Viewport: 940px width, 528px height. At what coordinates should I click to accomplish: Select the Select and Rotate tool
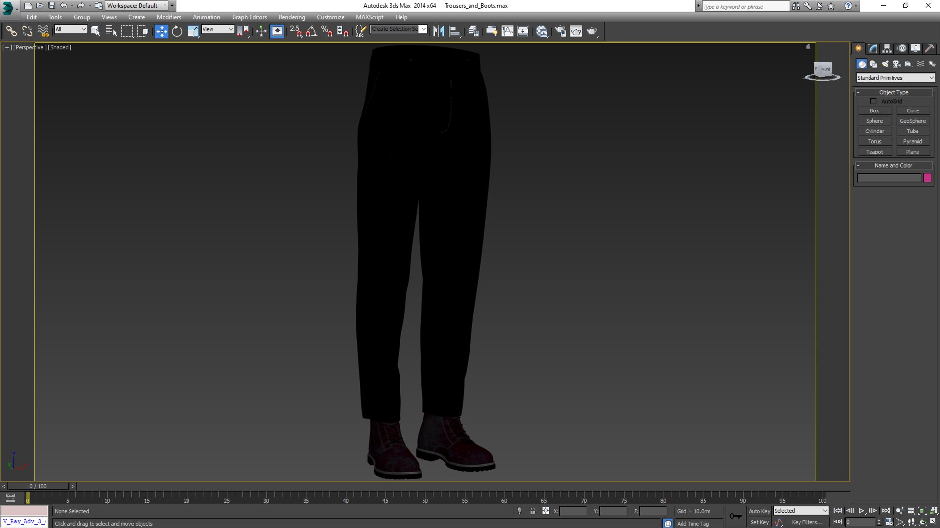[177, 31]
